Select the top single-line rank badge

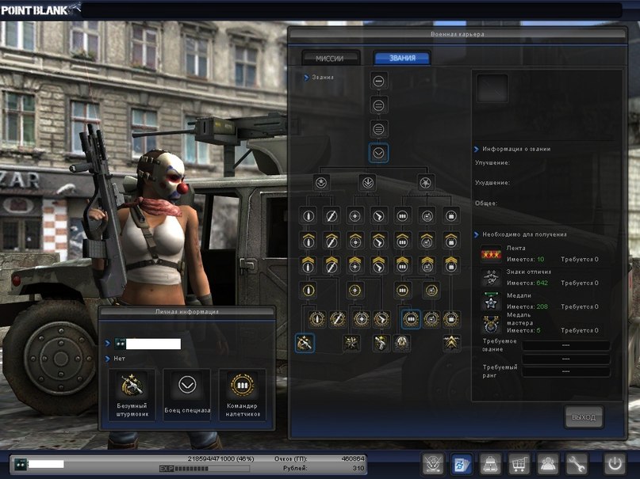(379, 82)
